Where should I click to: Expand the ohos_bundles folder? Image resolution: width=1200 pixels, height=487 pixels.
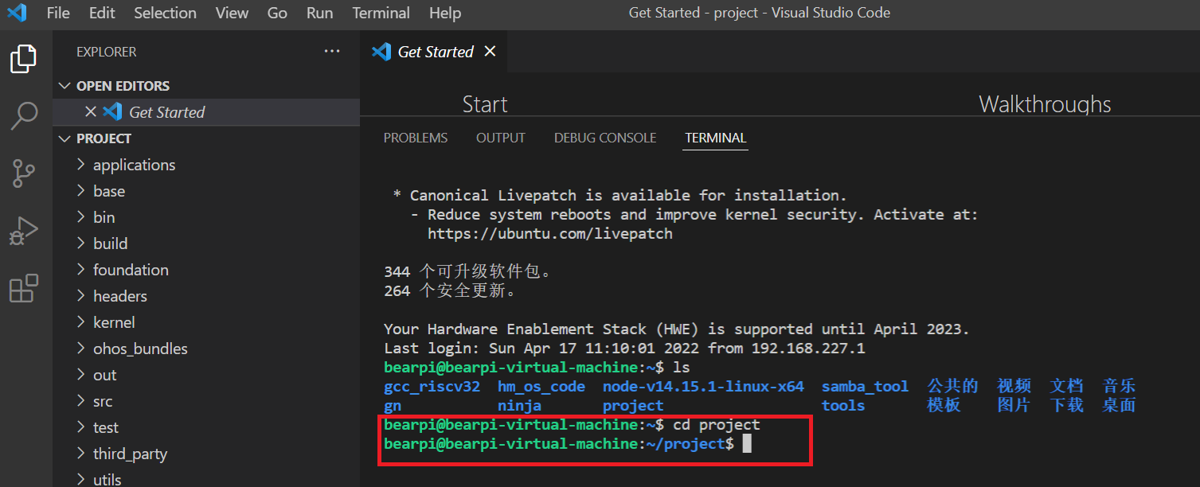point(206,349)
